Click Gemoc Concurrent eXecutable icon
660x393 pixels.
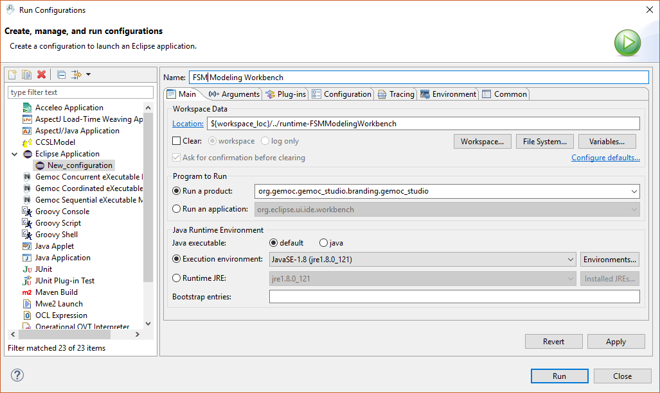click(27, 177)
